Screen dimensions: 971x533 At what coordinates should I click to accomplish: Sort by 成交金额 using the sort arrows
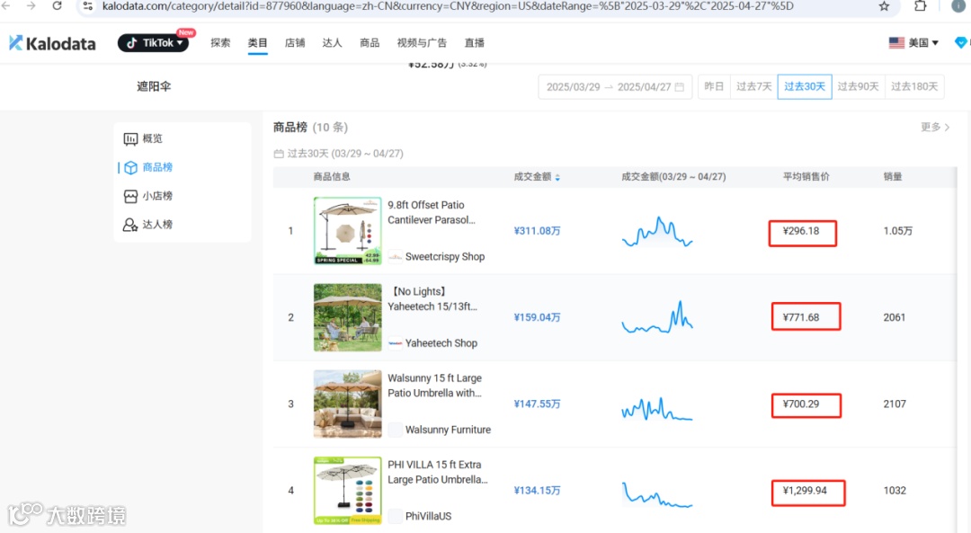click(557, 177)
